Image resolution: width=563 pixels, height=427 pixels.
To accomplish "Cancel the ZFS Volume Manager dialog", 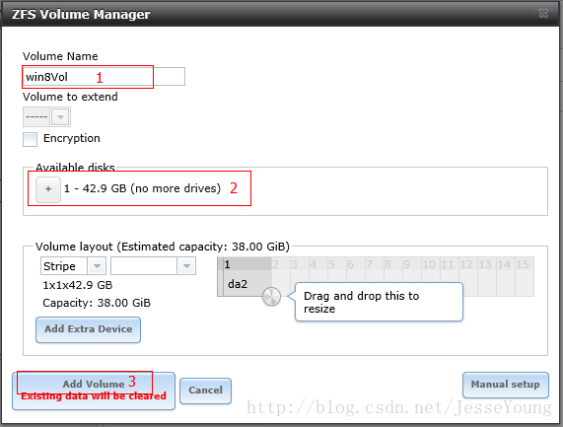I will pyautogui.click(x=205, y=391).
